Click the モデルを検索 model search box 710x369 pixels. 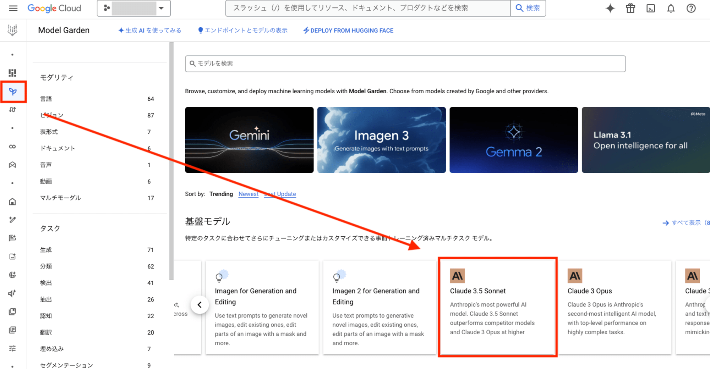pyautogui.click(x=405, y=64)
